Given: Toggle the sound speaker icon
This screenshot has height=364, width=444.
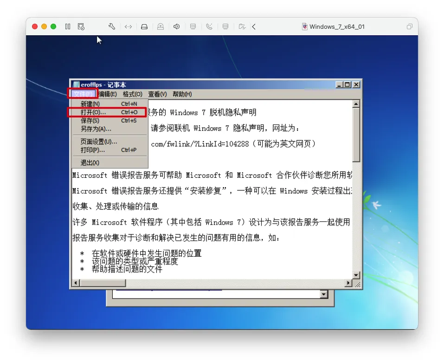Looking at the screenshot, I should [176, 26].
